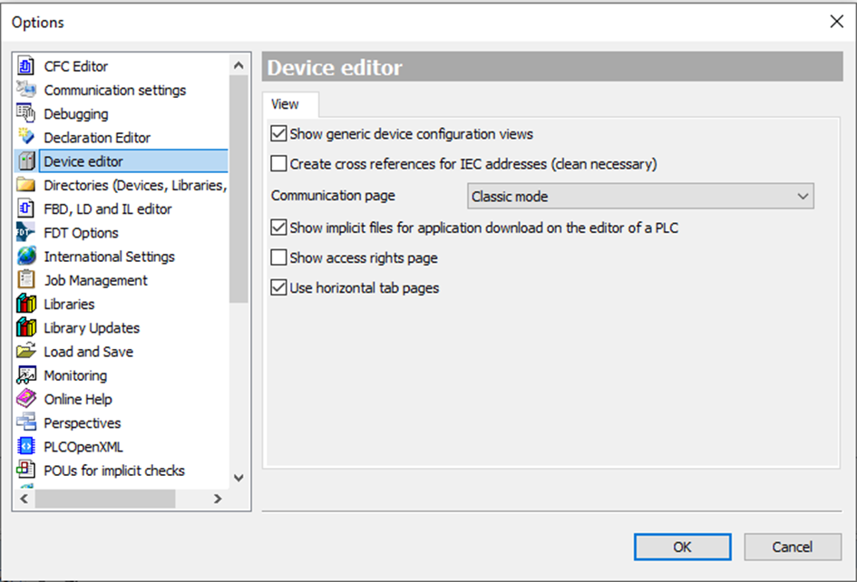Click the CFC Editor icon
Screen dimensions: 857x582
click(25, 66)
